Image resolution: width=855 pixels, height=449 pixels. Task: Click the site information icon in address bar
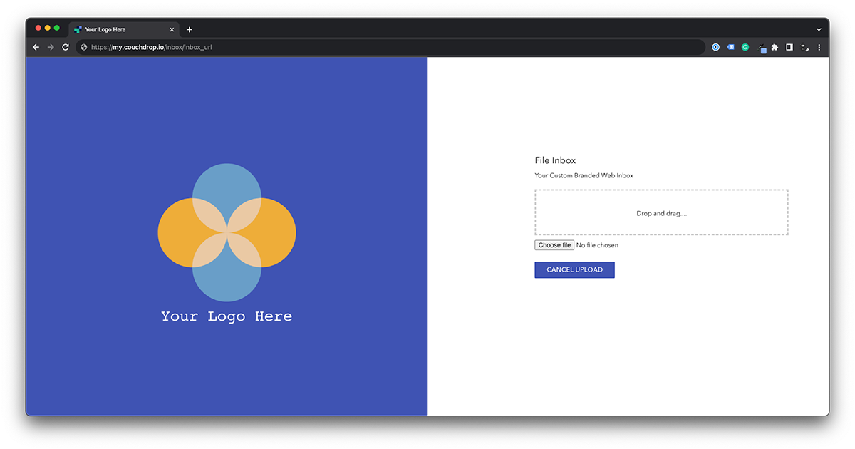click(x=83, y=47)
